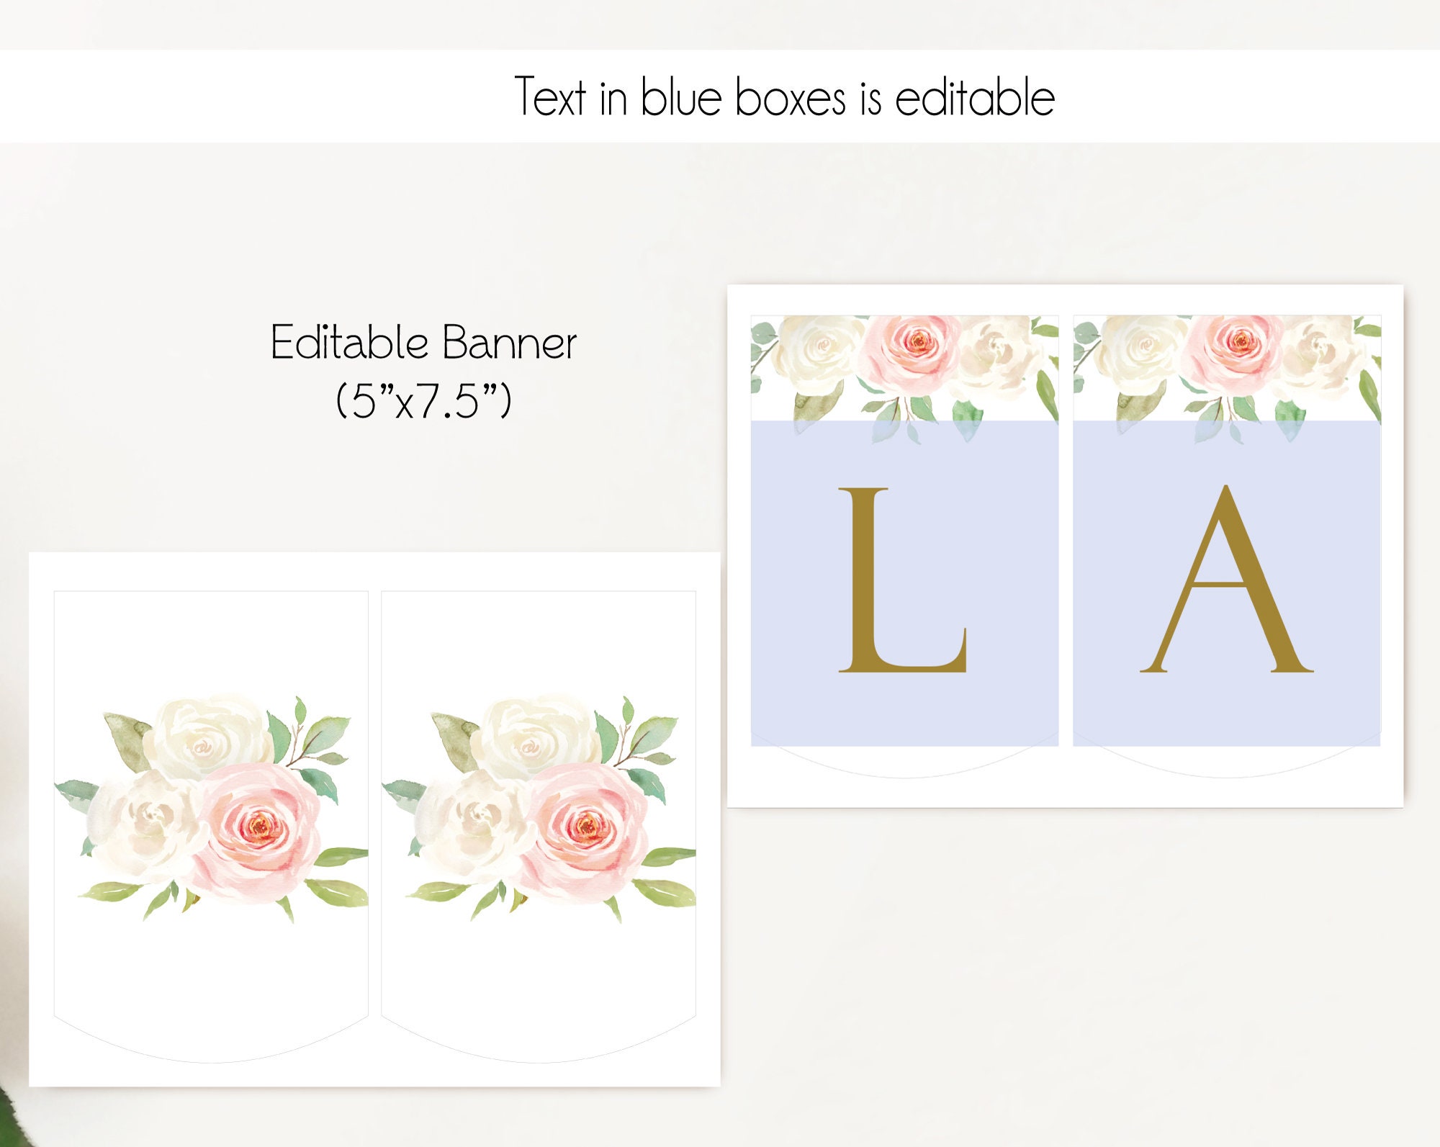Image resolution: width=1440 pixels, height=1147 pixels.
Task: Select the blue editable box containing L
Action: coord(904,583)
